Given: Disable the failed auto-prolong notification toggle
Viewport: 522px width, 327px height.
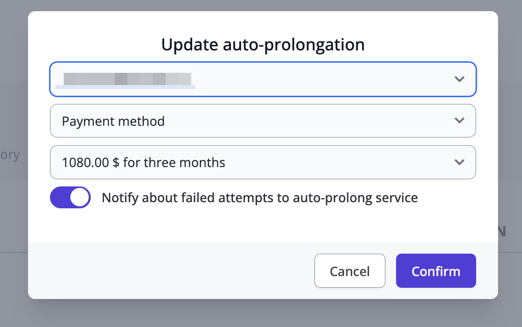Looking at the screenshot, I should point(70,198).
